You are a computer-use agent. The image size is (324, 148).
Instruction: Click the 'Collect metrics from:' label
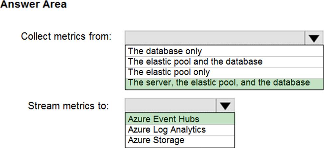click(x=66, y=36)
